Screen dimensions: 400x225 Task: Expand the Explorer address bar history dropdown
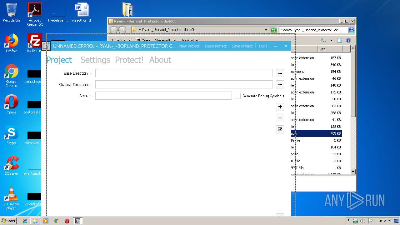coord(266,30)
